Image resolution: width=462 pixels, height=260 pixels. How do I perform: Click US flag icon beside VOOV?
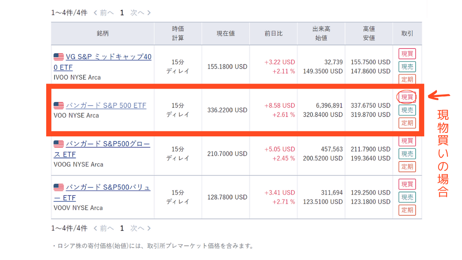click(x=59, y=188)
